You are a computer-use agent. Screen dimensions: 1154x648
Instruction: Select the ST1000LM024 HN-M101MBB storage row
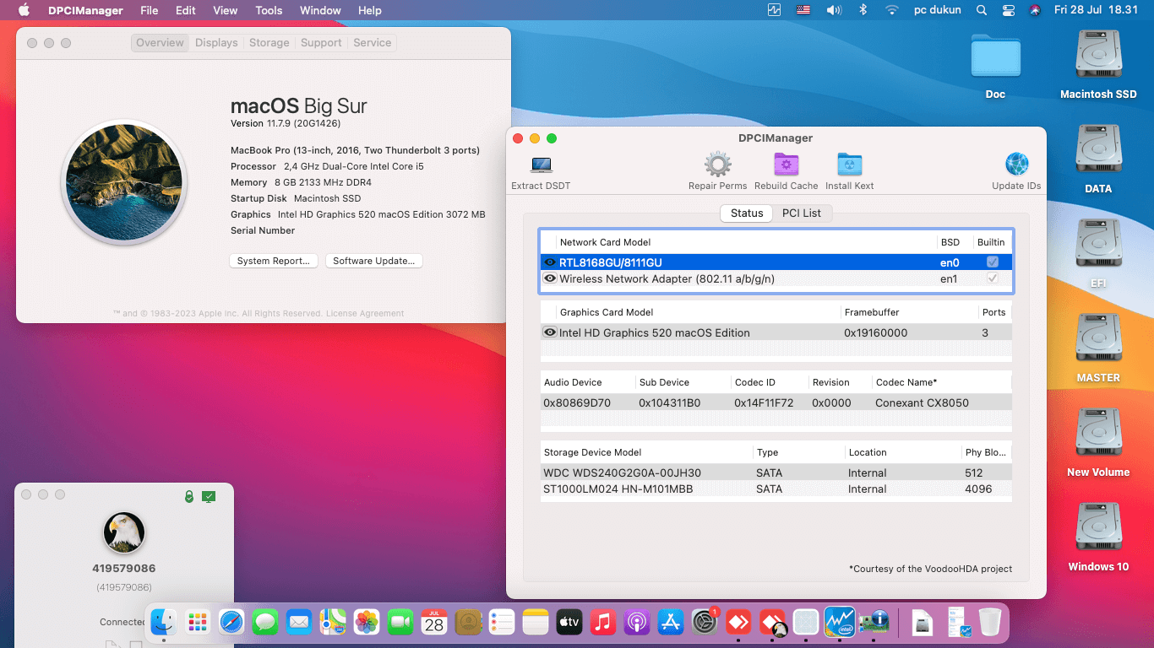coord(776,489)
